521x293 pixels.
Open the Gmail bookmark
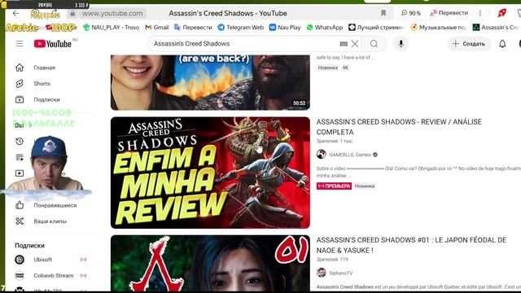pos(157,27)
